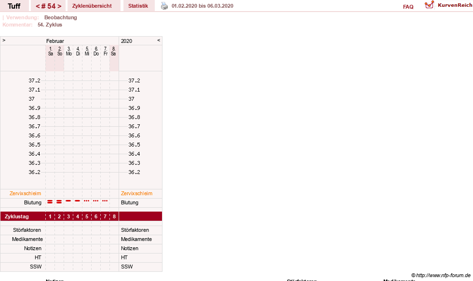Click the date range 01.02.2020 bis 06.03.2020
473x281 pixels.
tap(203, 6)
